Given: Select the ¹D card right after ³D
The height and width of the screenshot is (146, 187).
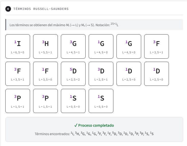Looking at the screenshot, I should (x=129, y=74).
